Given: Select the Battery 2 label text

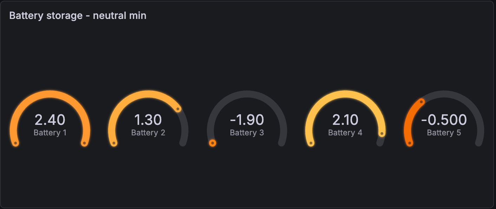Looking at the screenshot, I should click(148, 133).
